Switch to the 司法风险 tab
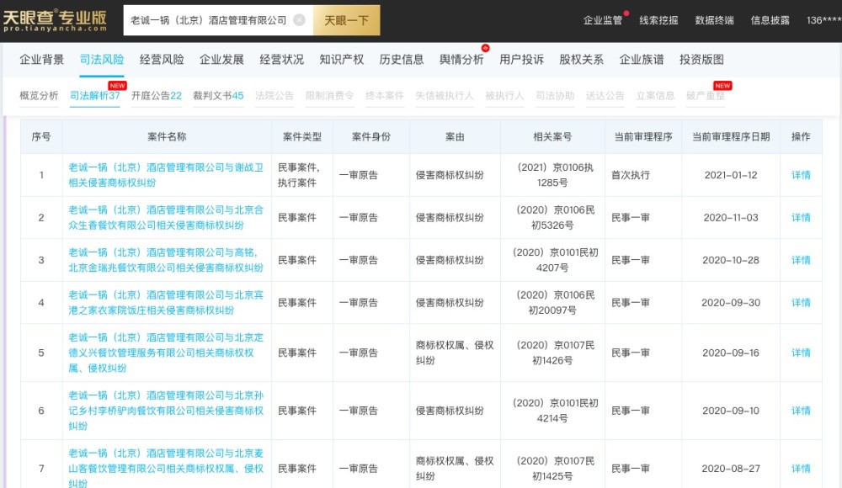Image resolution: width=842 pixels, height=488 pixels. click(102, 60)
